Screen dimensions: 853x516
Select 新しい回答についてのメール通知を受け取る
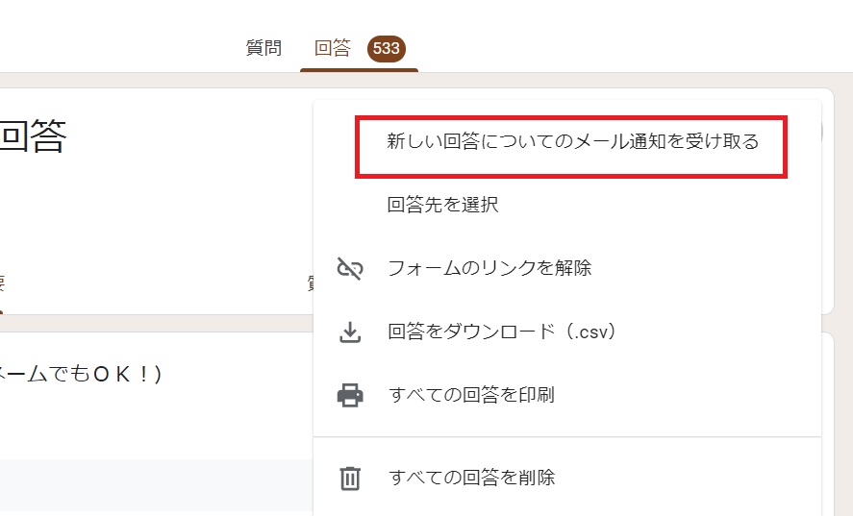pos(573,141)
